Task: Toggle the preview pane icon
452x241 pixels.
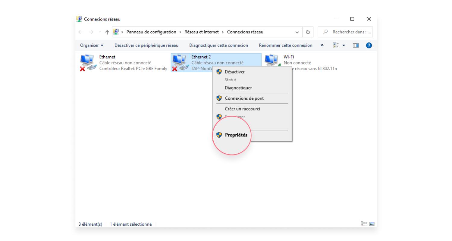Action: click(x=356, y=45)
